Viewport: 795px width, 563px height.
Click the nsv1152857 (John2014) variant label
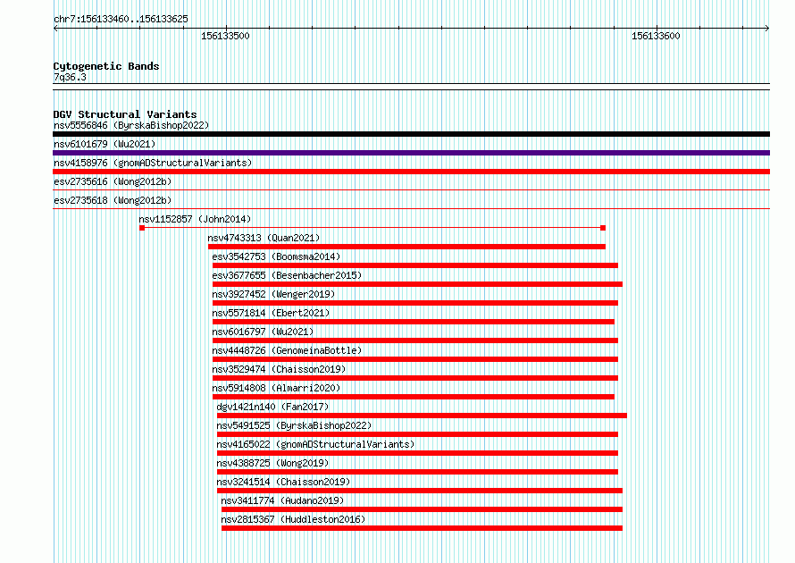(196, 219)
